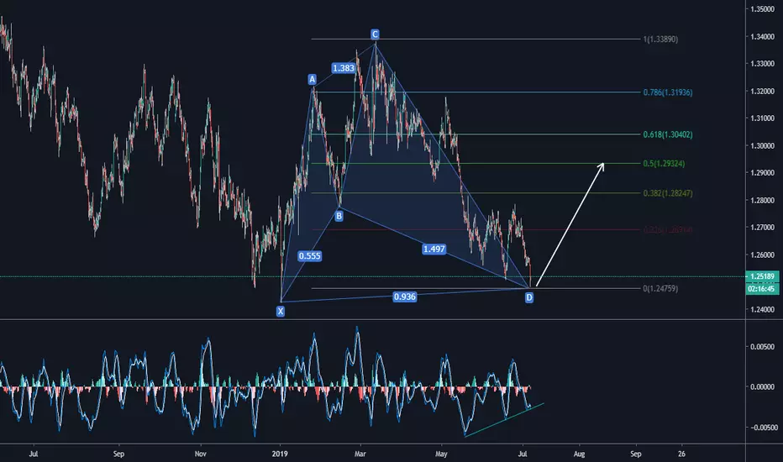Click 1.34000 on the price axis
Screen dimensions: 783x462
click(x=763, y=36)
